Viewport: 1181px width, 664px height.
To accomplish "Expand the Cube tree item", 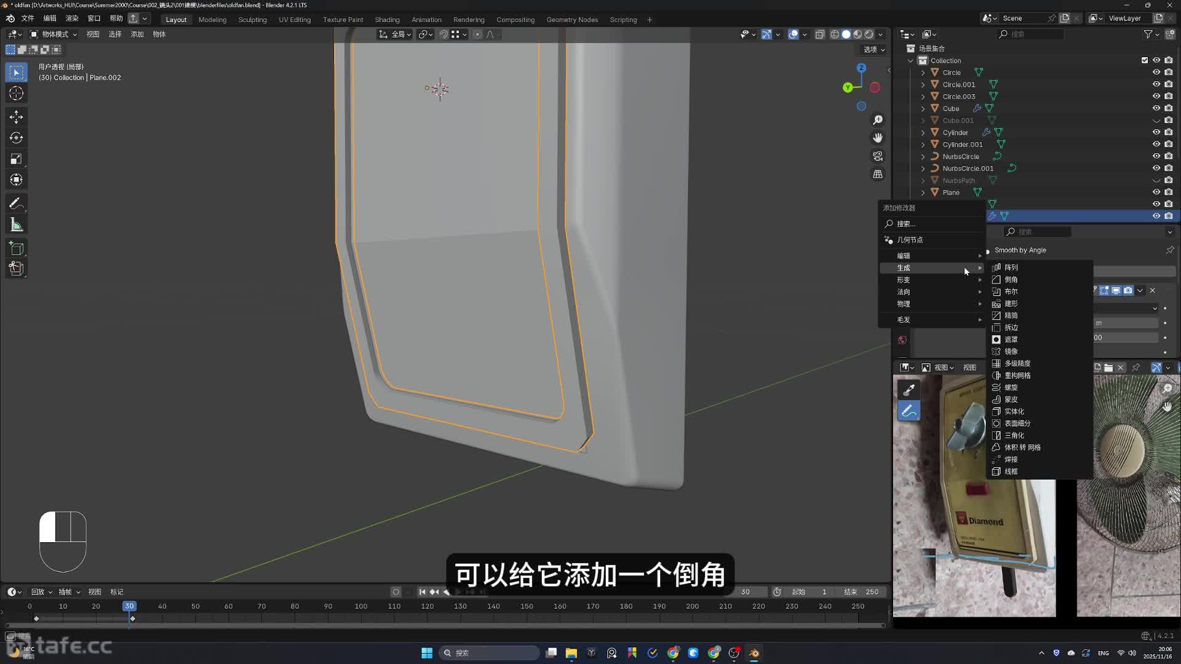I will [923, 109].
